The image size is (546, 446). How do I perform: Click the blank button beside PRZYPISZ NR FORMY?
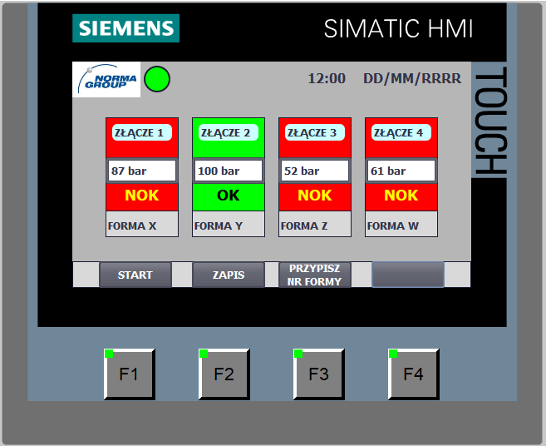[407, 275]
